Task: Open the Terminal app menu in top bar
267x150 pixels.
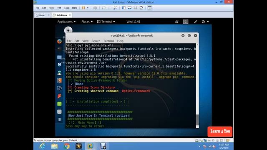Action: click(106, 22)
